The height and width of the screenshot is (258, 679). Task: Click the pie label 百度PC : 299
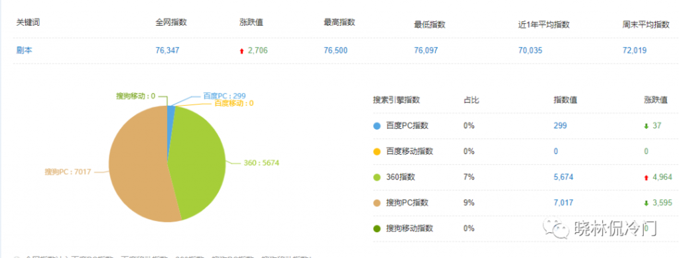tap(225, 97)
